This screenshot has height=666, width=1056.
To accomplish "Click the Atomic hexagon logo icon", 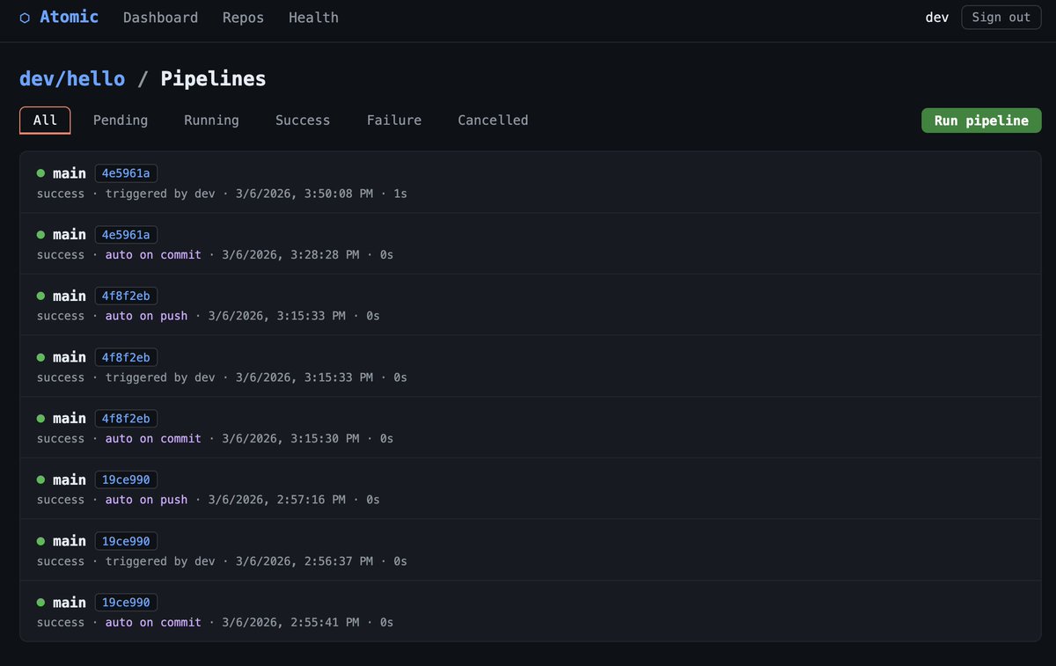I will pos(25,18).
